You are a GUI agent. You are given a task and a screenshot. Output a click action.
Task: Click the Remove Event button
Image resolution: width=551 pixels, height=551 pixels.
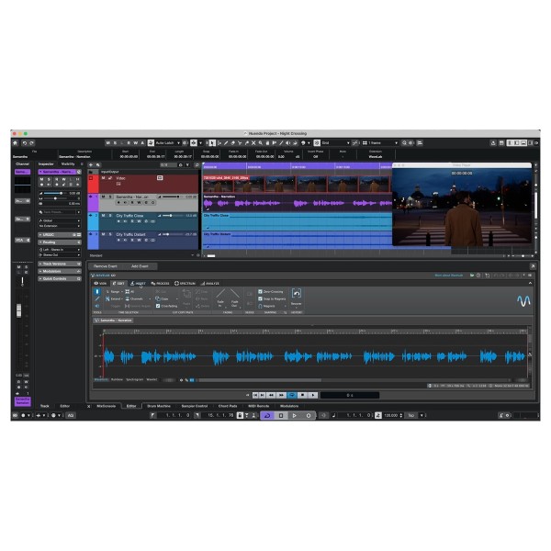(106, 266)
